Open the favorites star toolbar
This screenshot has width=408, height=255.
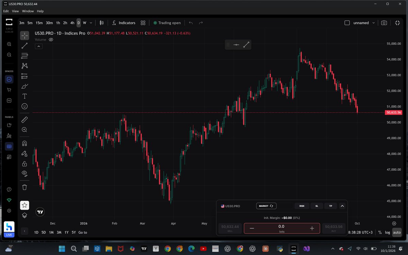point(24,205)
